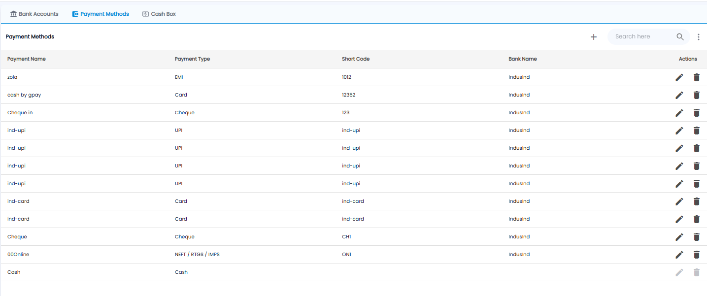Open the three-dot more options menu

[x=699, y=37]
